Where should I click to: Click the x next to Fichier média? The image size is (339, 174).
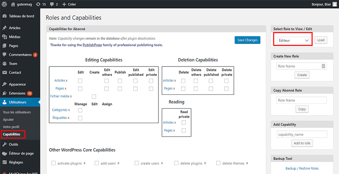(x=71, y=96)
